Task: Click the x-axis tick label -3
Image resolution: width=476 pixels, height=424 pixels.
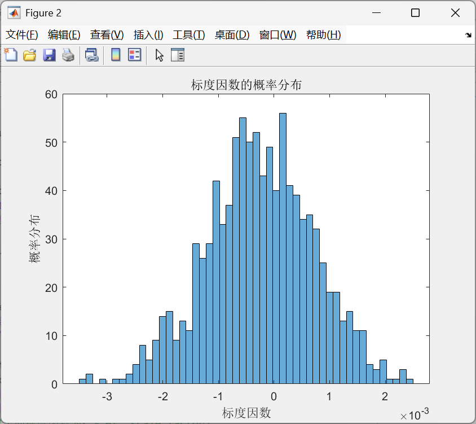Action: [x=107, y=396]
